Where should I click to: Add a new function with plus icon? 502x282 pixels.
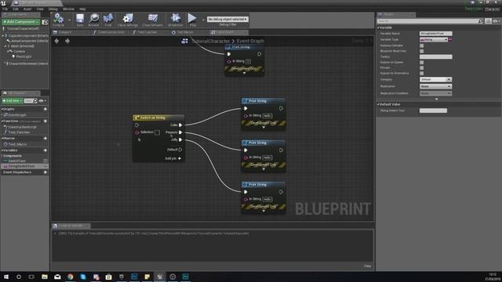click(45, 121)
